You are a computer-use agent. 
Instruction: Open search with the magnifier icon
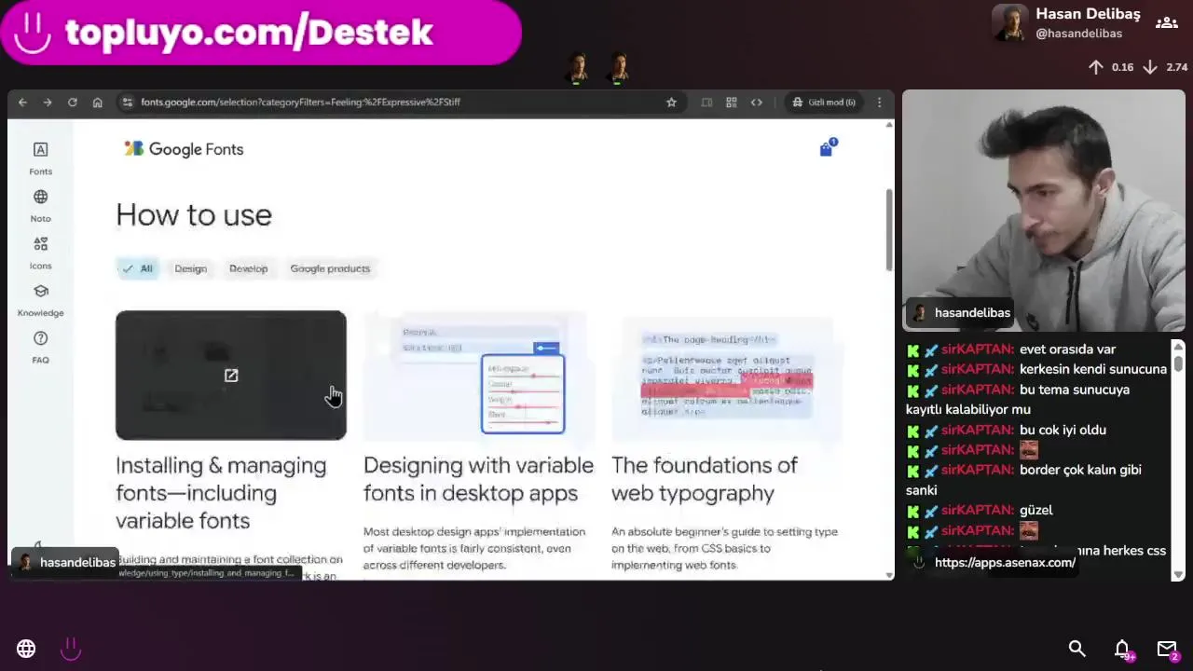[x=1077, y=649]
